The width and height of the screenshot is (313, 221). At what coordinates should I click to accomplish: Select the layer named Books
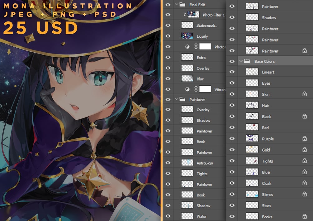point(267,217)
